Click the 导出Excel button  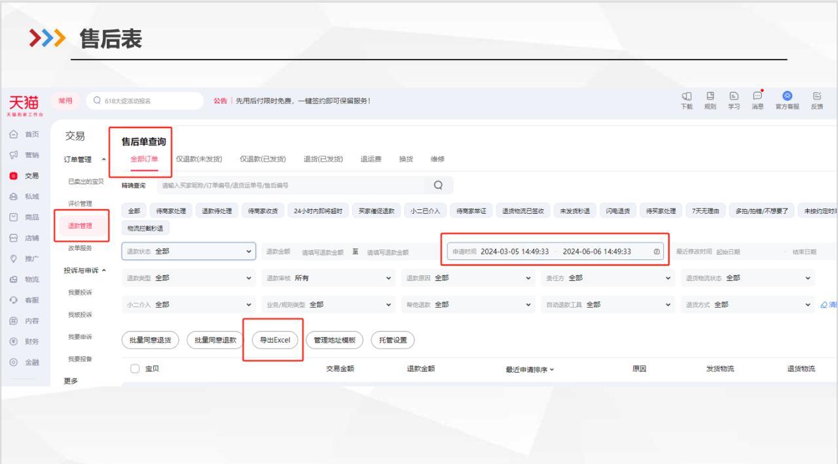click(274, 340)
